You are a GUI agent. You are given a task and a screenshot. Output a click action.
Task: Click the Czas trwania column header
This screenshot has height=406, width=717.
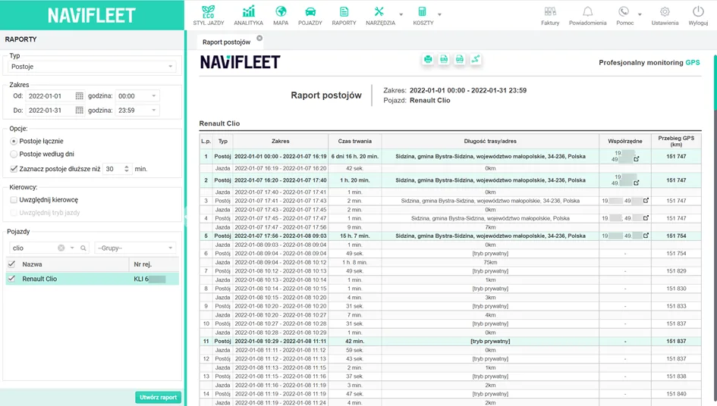355,141
